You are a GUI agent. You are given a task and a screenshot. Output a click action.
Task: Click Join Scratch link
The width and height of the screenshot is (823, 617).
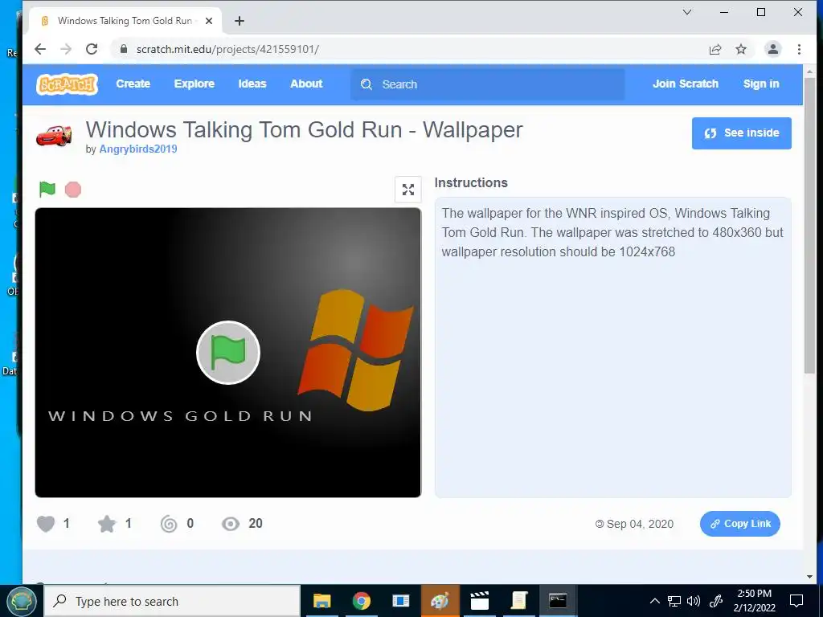coord(686,84)
